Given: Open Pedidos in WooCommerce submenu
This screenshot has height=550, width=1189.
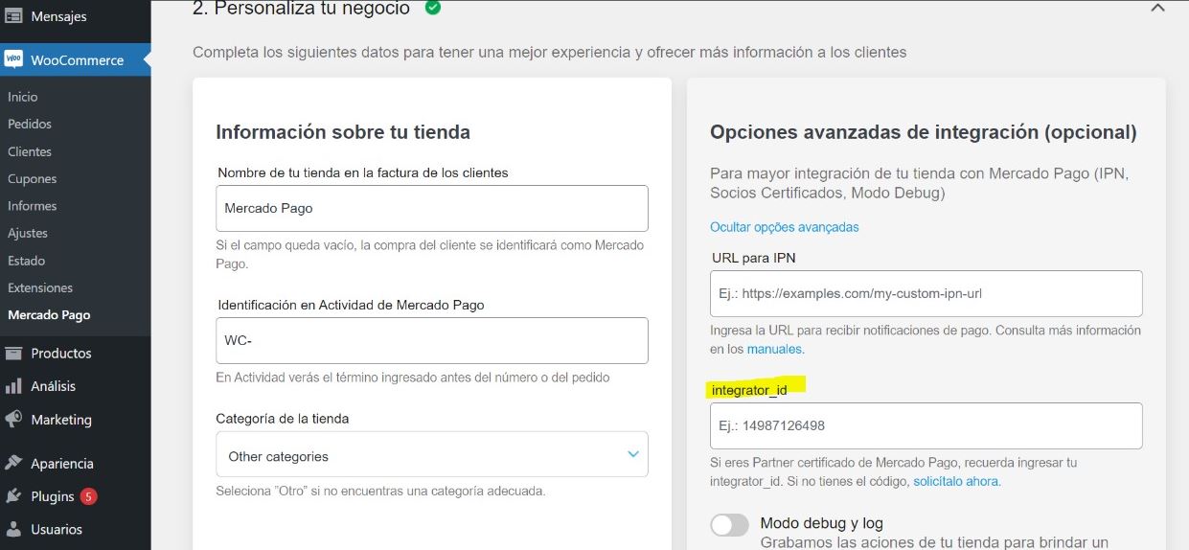Looking at the screenshot, I should tap(30, 124).
